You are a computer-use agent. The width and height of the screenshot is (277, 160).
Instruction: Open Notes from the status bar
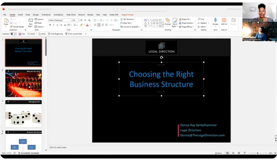[x=218, y=153]
